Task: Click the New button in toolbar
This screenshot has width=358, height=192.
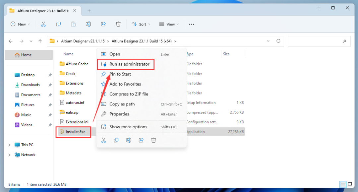Action: (x=20, y=24)
